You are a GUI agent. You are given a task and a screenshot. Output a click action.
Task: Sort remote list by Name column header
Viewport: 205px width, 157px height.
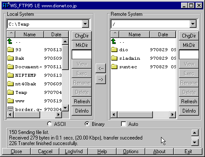tap(135, 35)
